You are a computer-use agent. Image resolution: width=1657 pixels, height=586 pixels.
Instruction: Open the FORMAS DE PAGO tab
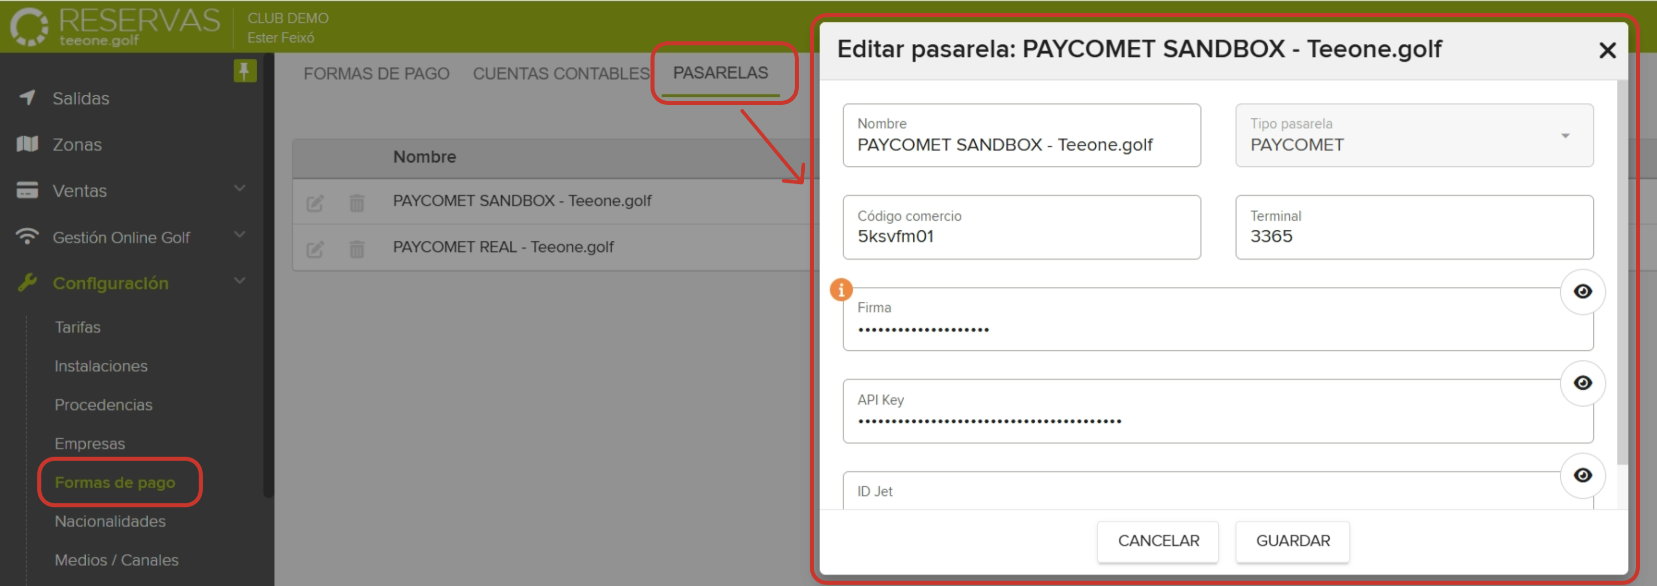(376, 73)
